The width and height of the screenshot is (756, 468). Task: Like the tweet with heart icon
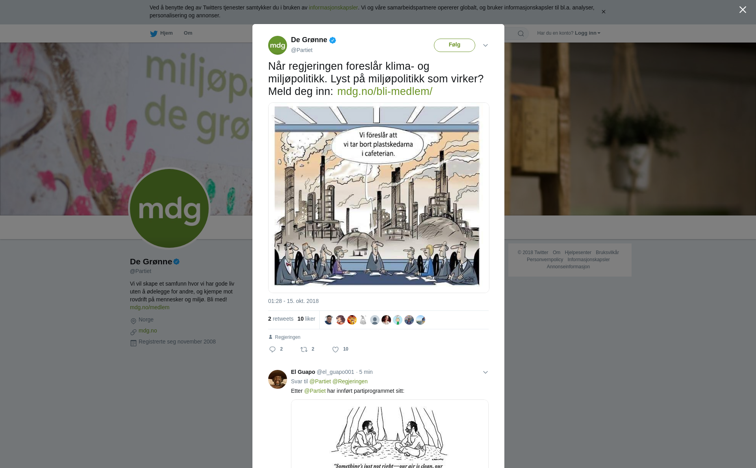[335, 349]
